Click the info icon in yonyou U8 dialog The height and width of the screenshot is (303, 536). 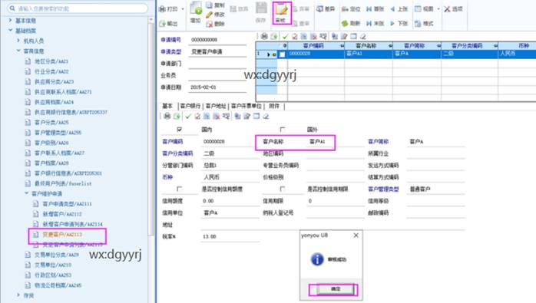pyautogui.click(x=317, y=259)
